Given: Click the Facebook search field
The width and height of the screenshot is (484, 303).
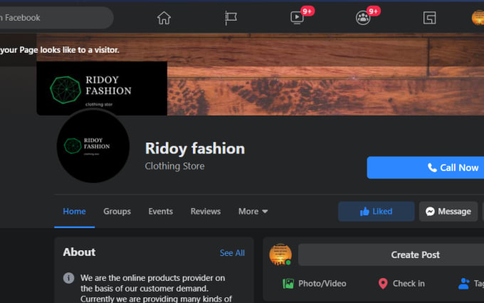Looking at the screenshot, I should [x=56, y=18].
